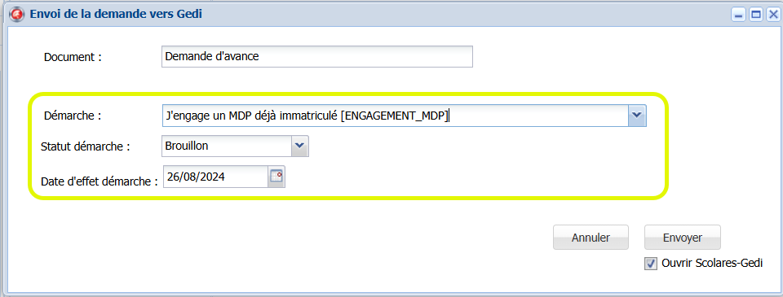Click the Document : label
Screen dimensions: 783x297
point(73,57)
